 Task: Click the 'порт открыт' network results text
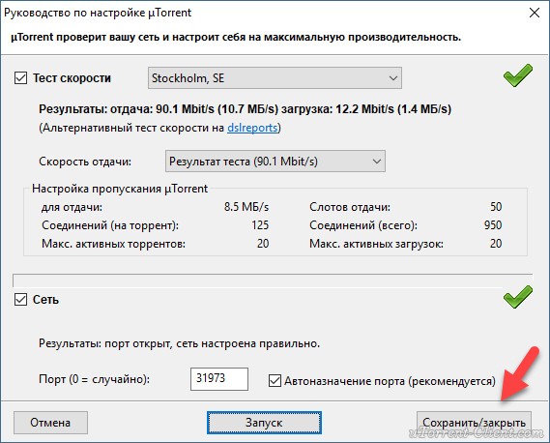[179, 343]
